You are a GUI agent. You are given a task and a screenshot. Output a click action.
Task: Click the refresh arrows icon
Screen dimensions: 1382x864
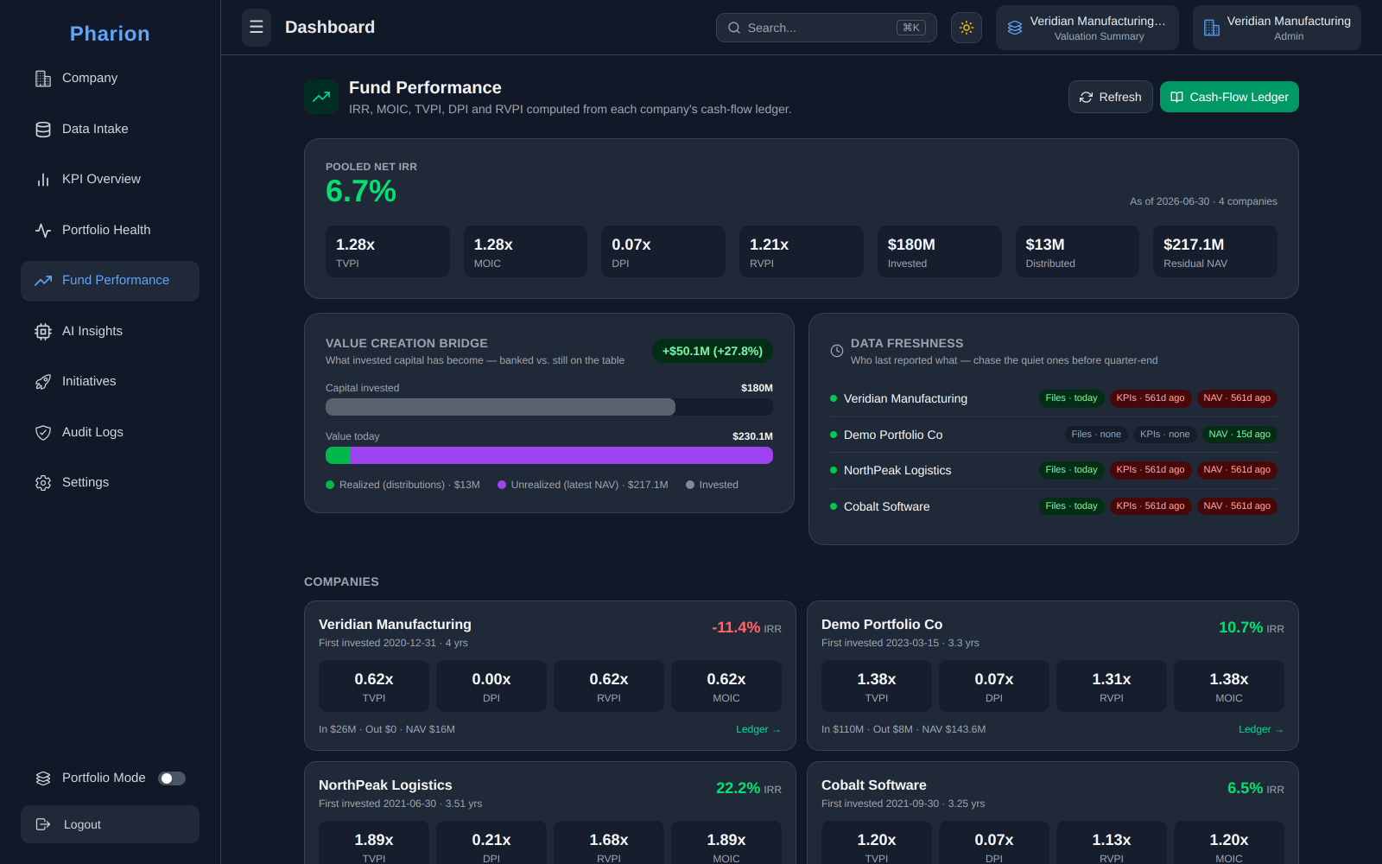pos(1087,98)
